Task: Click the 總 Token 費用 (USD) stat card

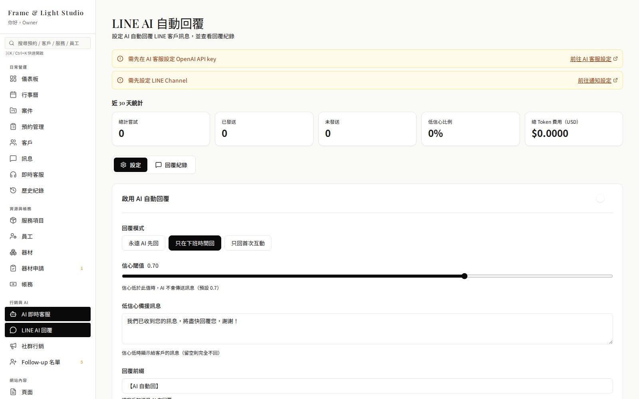Action: (x=574, y=129)
